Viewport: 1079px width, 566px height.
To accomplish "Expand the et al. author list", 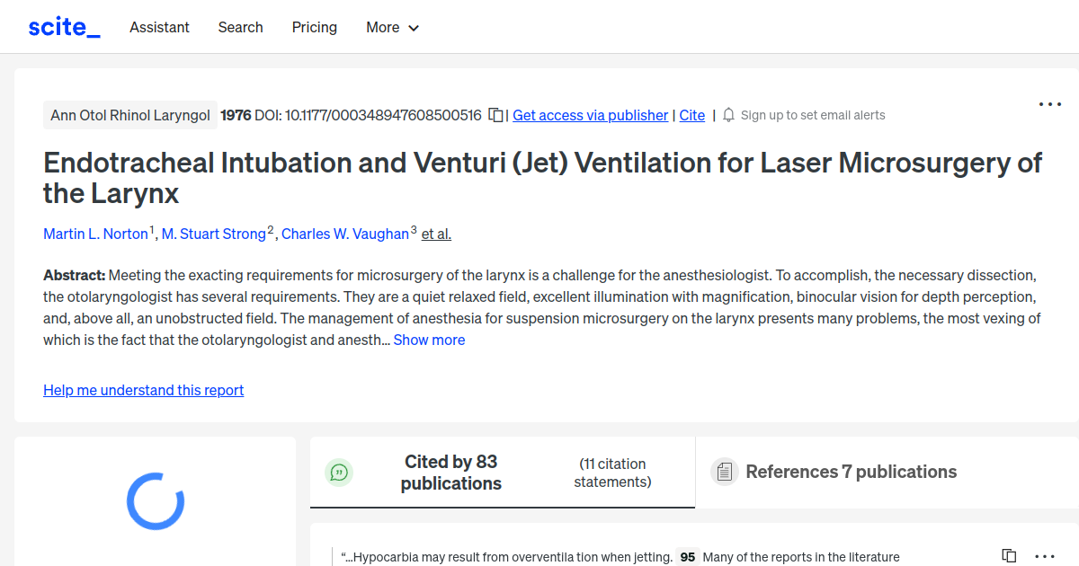I will 435,234.
